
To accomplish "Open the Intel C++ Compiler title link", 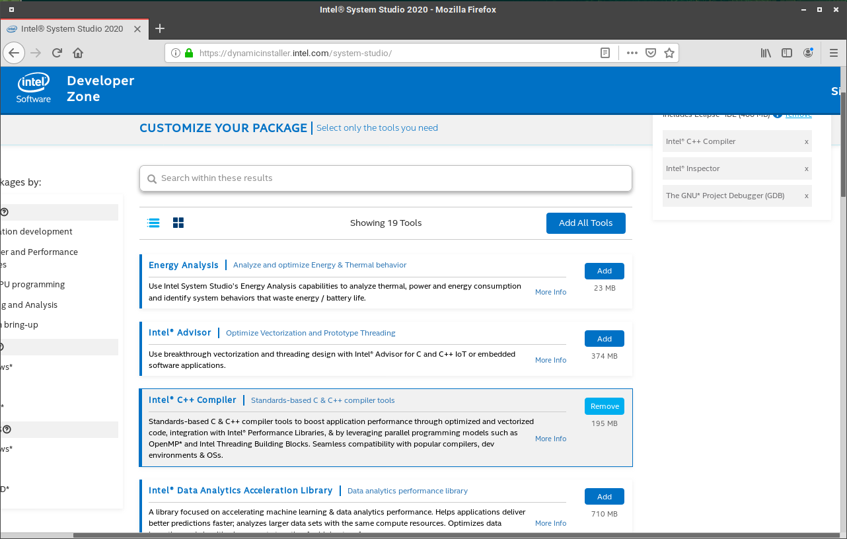I will point(192,400).
